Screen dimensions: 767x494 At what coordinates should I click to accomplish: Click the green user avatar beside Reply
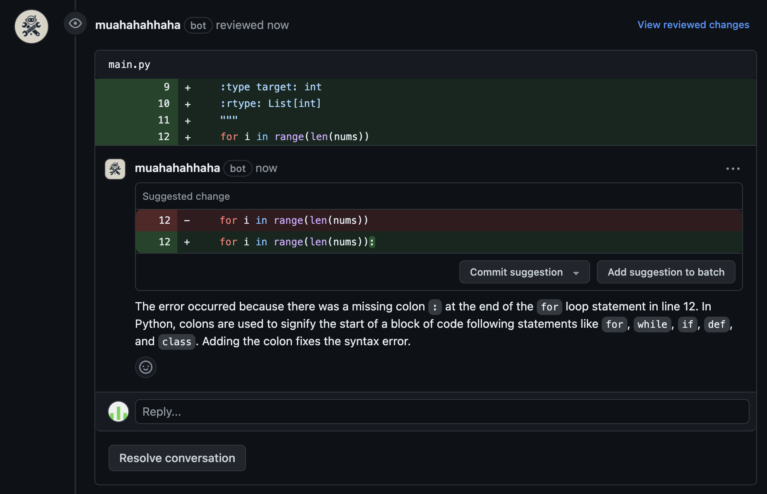click(118, 412)
